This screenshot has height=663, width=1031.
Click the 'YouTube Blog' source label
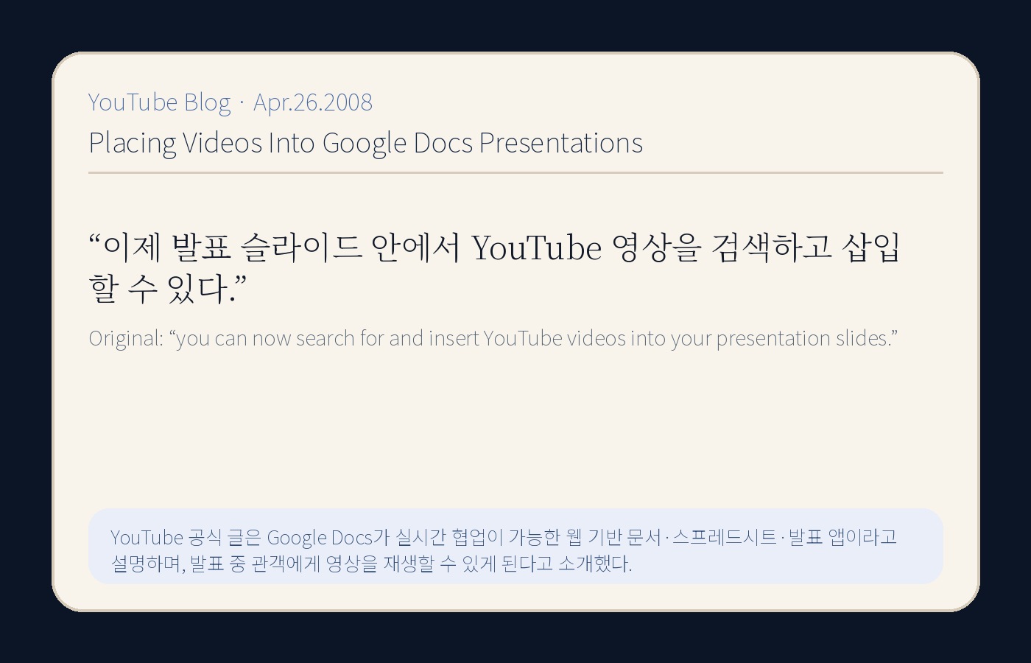pyautogui.click(x=159, y=102)
